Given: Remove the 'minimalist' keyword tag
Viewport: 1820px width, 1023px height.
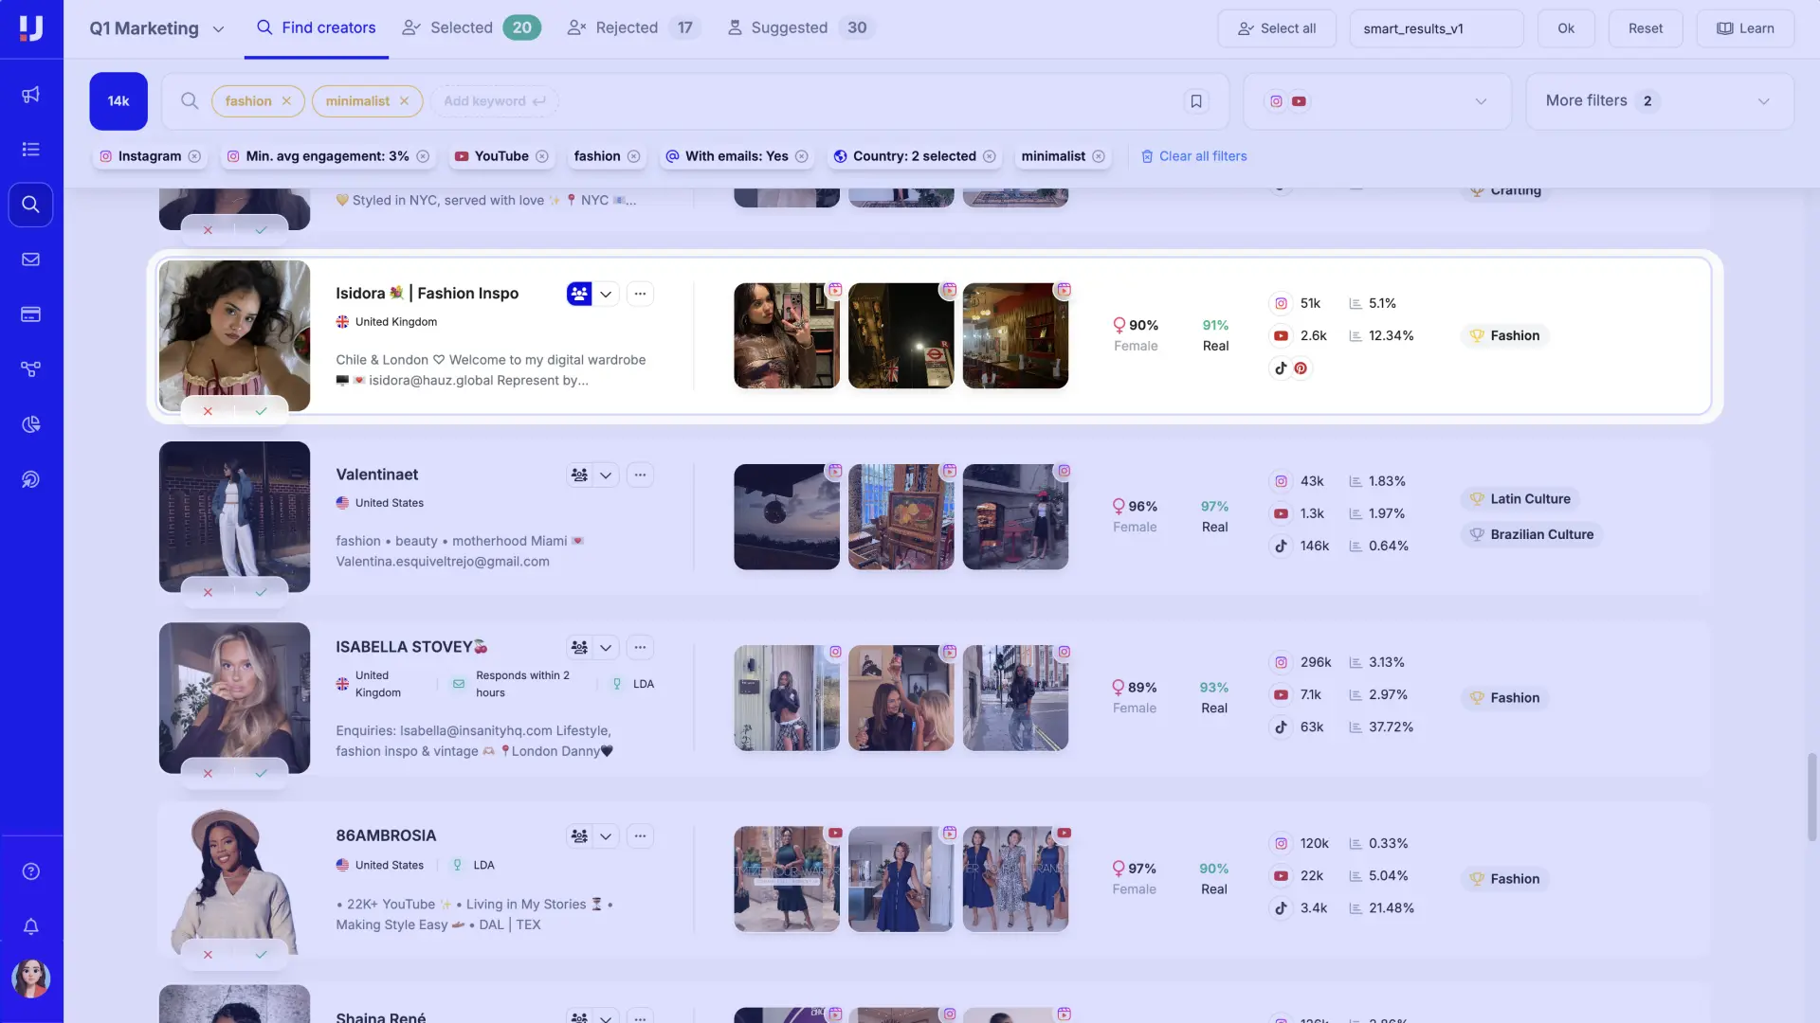Looking at the screenshot, I should pyautogui.click(x=404, y=101).
